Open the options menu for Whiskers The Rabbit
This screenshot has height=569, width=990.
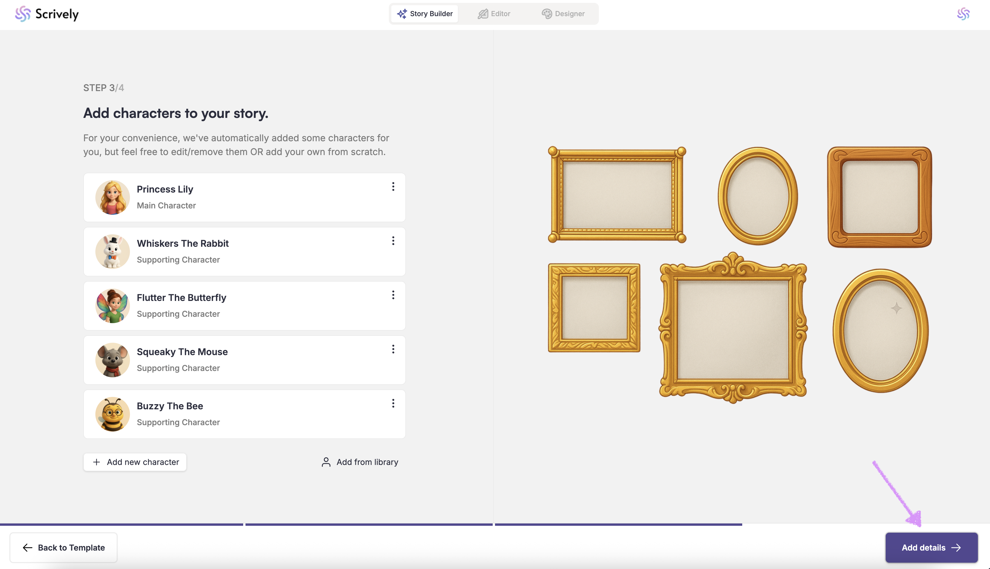coord(393,241)
